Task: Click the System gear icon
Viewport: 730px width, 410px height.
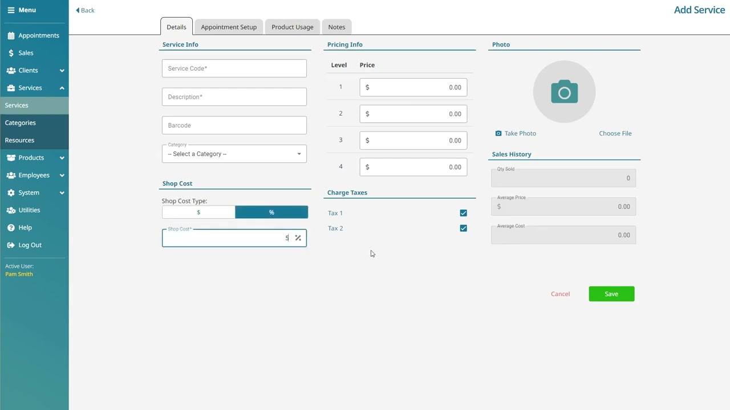Action: point(11,193)
